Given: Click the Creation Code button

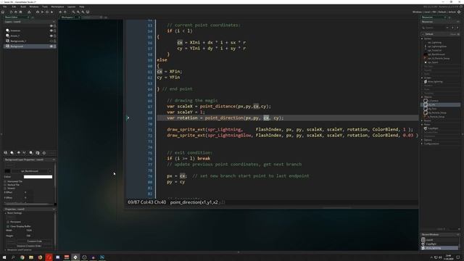Looking at the screenshot, I should (x=34, y=241).
